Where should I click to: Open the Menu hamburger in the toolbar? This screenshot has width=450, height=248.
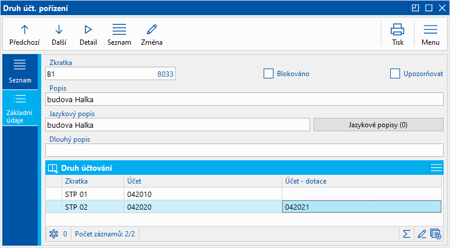click(430, 35)
